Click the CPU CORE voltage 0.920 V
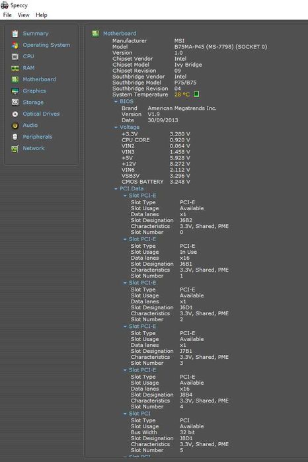This screenshot has width=308, height=462. (180, 140)
